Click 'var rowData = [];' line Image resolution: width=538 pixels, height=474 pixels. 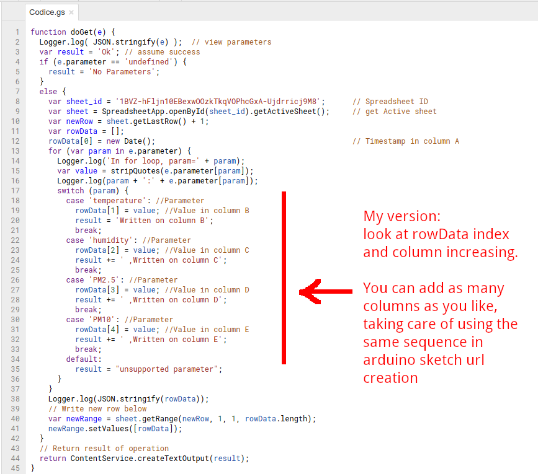tap(86, 131)
